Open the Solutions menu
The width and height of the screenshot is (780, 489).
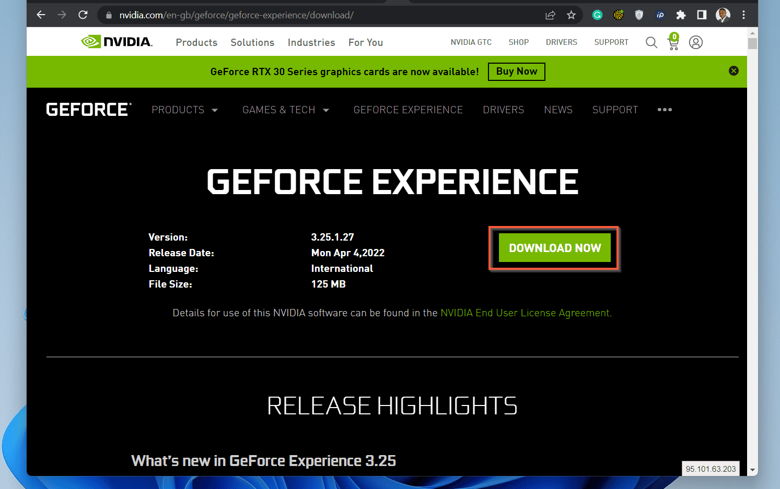point(252,42)
